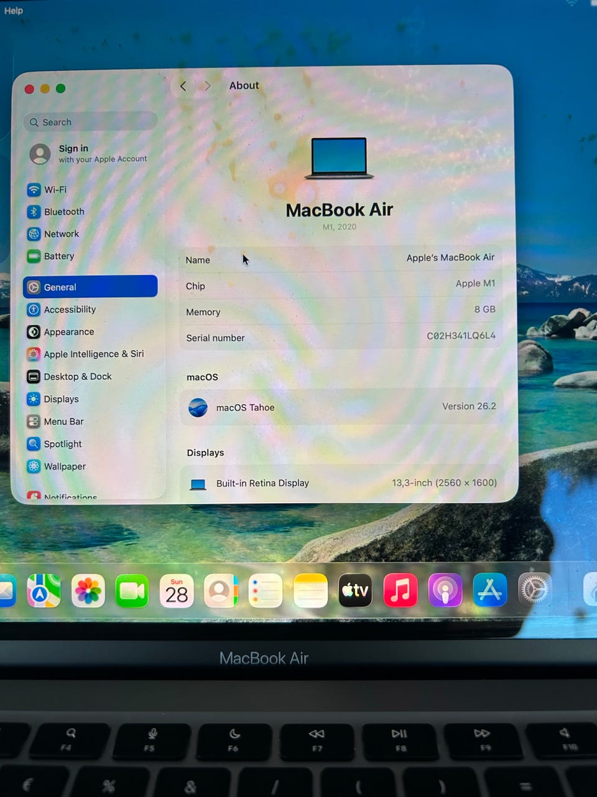Open Music from the Dock
Image resolution: width=597 pixels, height=797 pixels.
point(400,590)
